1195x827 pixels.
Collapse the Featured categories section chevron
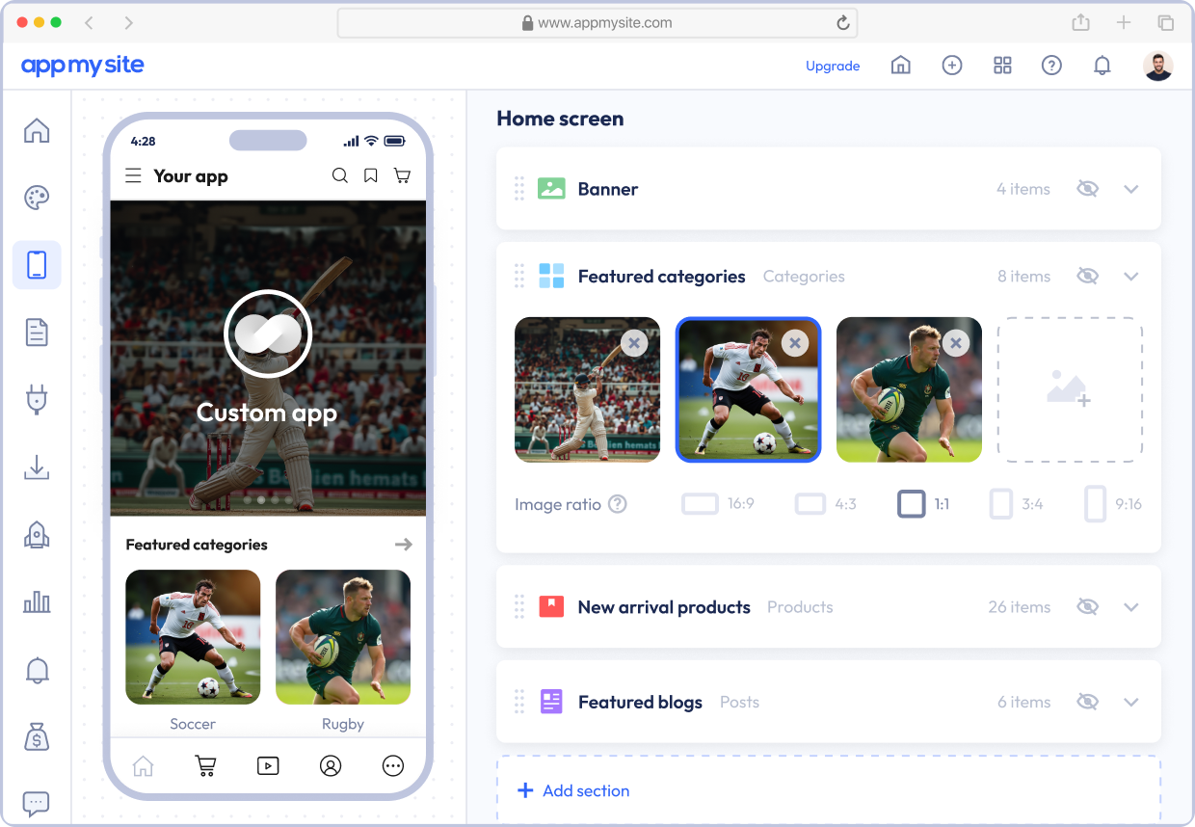[1131, 277]
